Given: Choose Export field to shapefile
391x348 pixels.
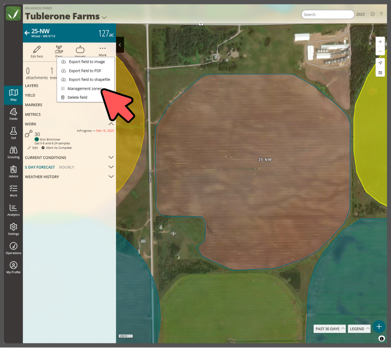Looking at the screenshot, I should 86,79.
